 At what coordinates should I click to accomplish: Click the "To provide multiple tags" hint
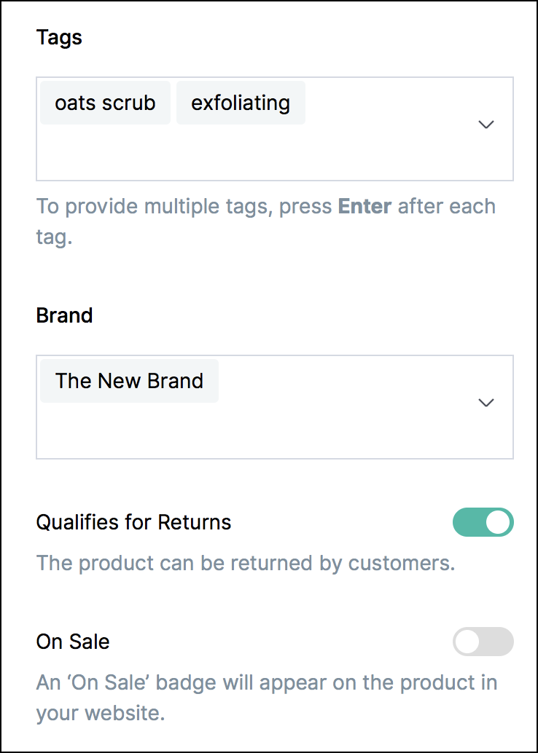click(x=182, y=207)
